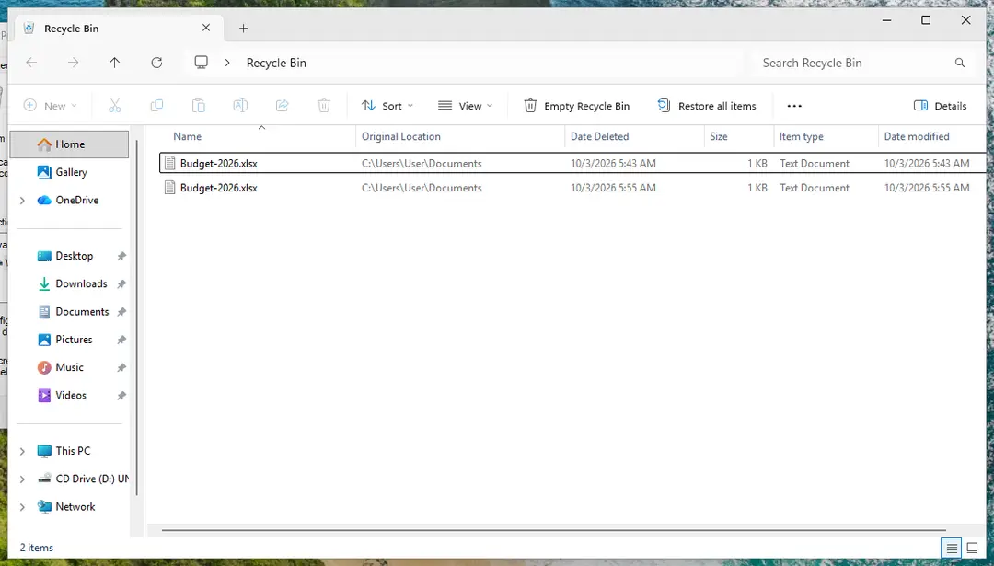994x566 pixels.
Task: Add a new tab with plus button
Action: 243,28
